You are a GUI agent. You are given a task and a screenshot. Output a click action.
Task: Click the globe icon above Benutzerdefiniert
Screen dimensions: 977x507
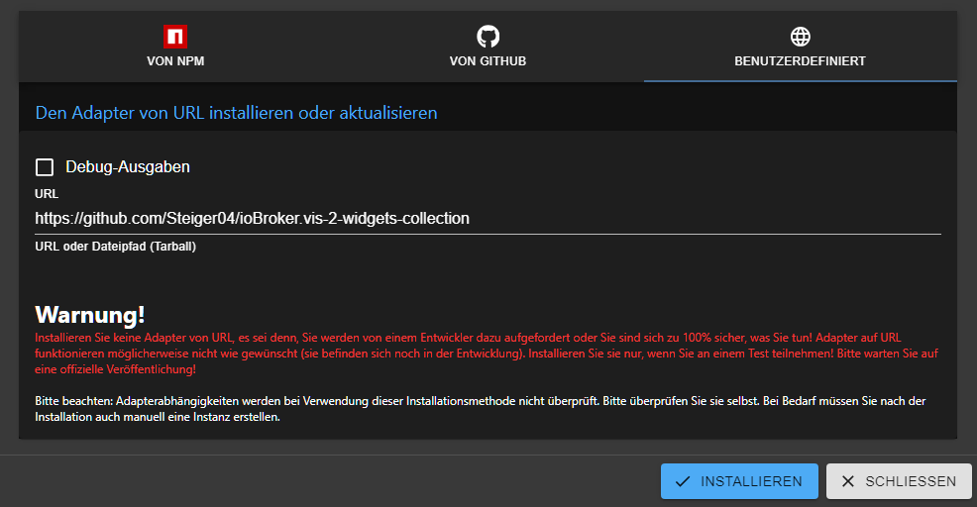coord(800,37)
